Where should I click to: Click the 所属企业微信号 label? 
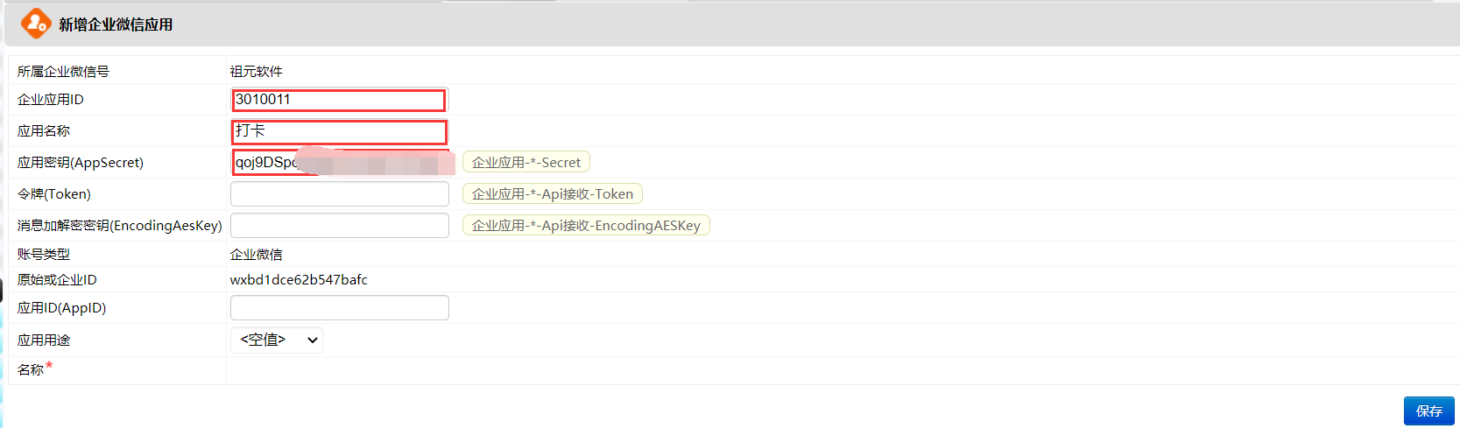point(63,72)
